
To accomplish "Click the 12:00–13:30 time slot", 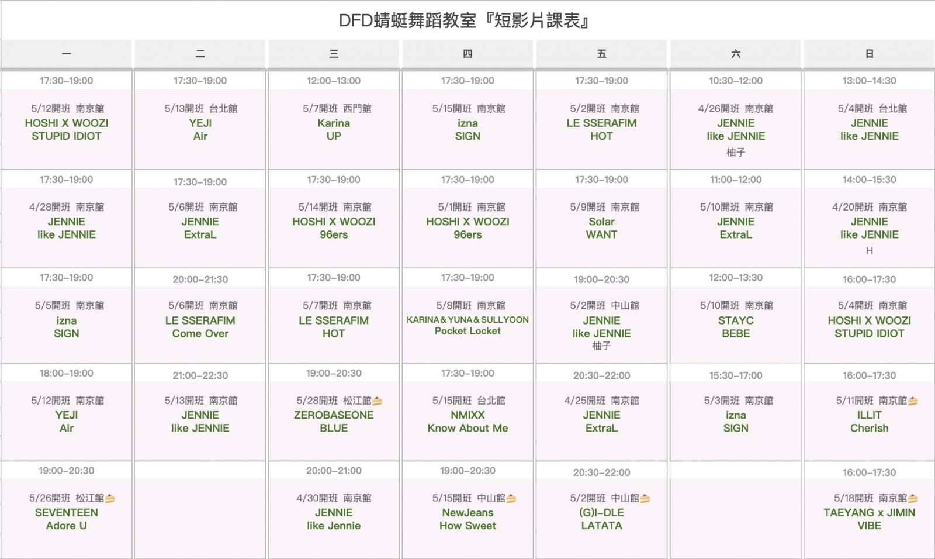I will [x=736, y=278].
